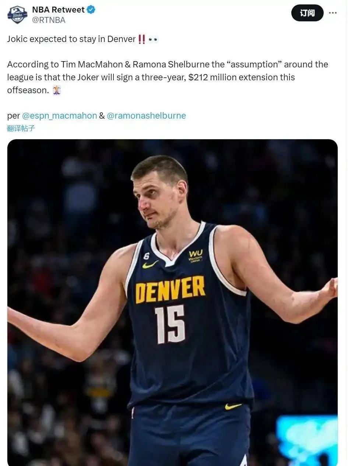Click the paragraph about the $212 million extension
Image resolution: width=348 pixels, height=466 pixels.
click(168, 77)
